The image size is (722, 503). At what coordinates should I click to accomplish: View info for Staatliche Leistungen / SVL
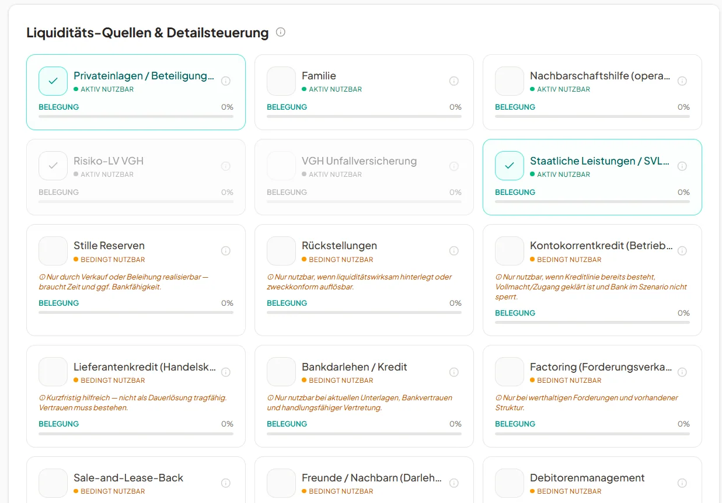tap(682, 166)
